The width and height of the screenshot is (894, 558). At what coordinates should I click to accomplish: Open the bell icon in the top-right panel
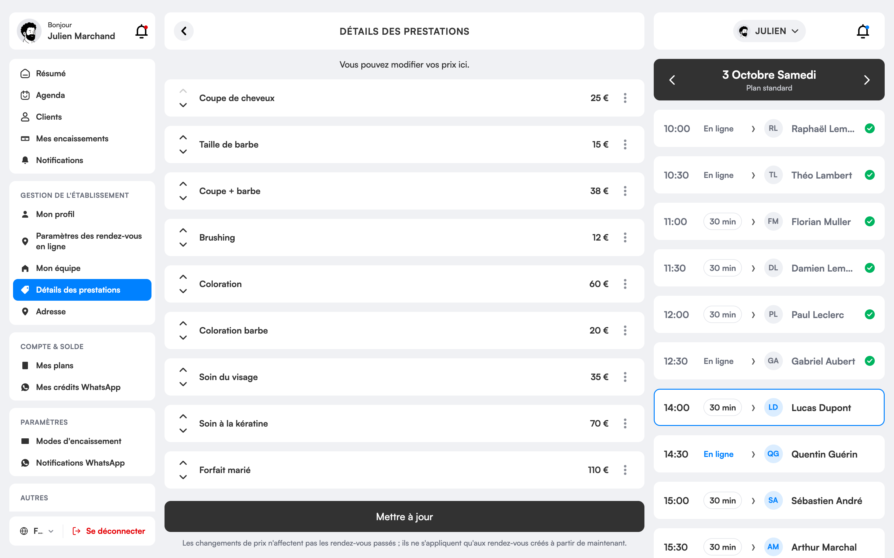tap(863, 32)
